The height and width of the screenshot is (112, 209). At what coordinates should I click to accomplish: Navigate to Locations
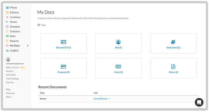15,17
